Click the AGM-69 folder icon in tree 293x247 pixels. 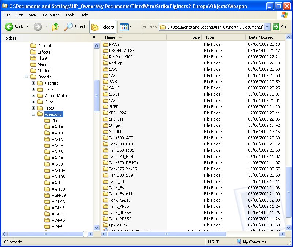pyautogui.click(x=47, y=195)
